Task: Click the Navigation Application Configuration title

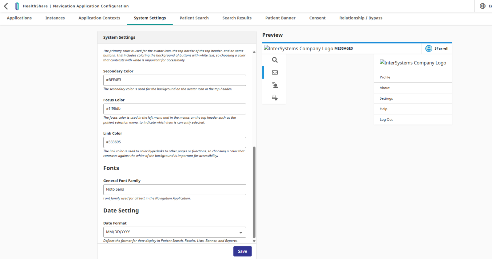Action: click(91, 6)
